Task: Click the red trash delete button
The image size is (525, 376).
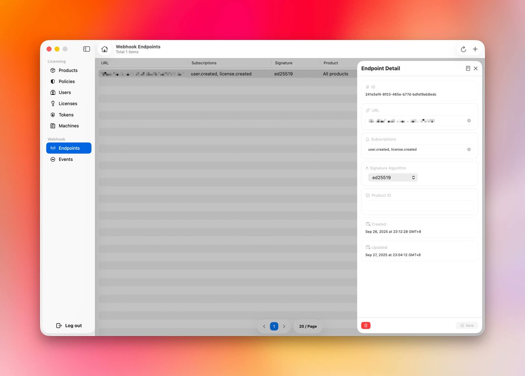Action: [366, 325]
